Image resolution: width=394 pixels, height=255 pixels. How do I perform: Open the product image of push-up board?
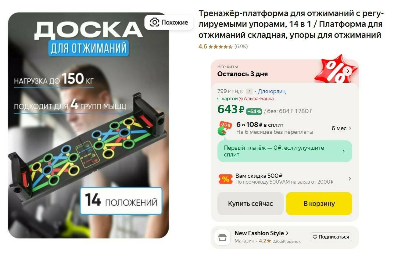(x=88, y=125)
